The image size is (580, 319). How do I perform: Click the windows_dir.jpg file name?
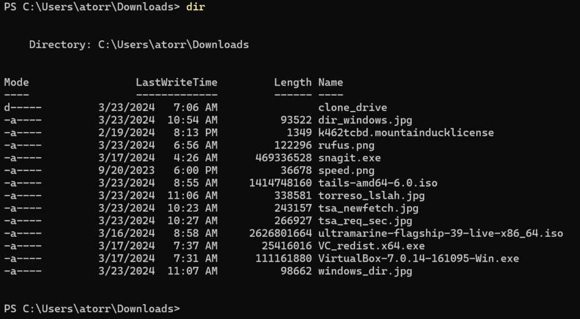pyautogui.click(x=365, y=271)
